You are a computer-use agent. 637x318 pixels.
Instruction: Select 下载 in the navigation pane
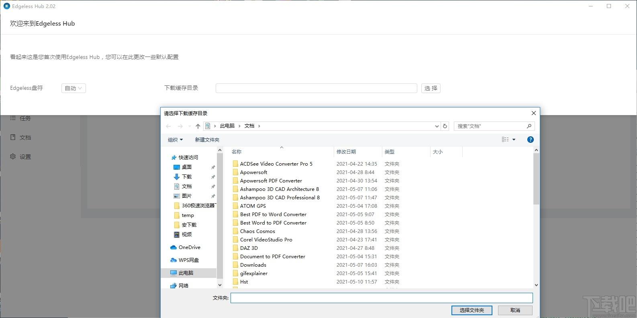click(x=187, y=176)
